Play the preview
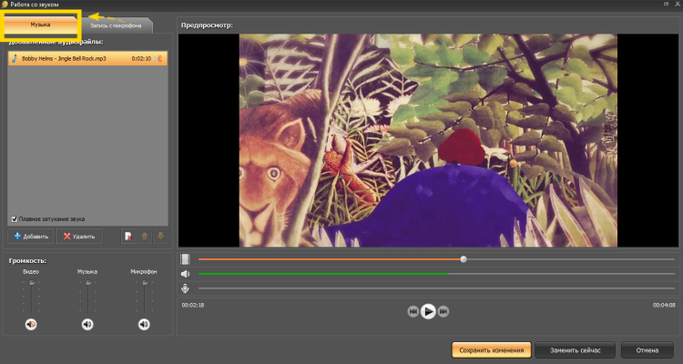 coord(428,311)
